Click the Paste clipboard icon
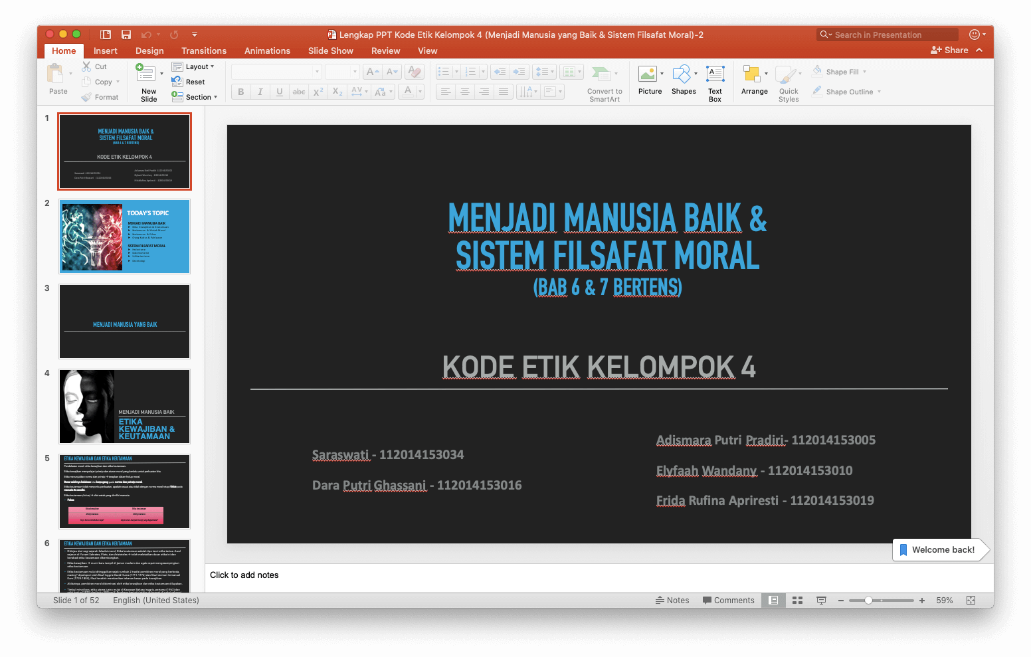1031x657 pixels. point(56,73)
